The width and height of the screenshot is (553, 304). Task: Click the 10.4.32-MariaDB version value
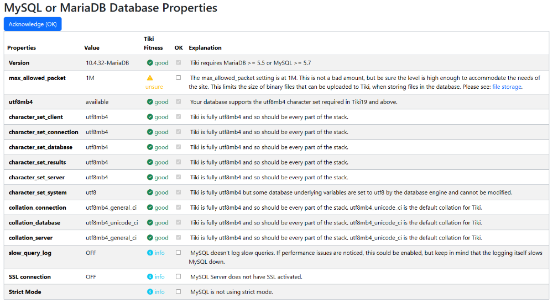108,63
